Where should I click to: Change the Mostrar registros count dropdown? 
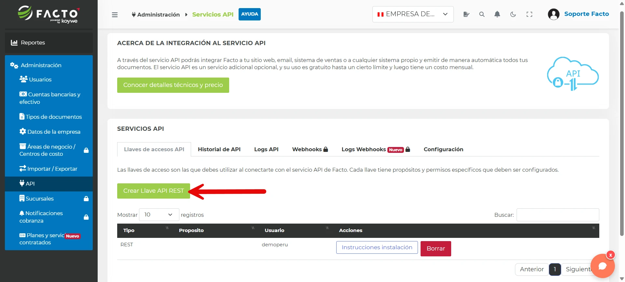[159, 215]
